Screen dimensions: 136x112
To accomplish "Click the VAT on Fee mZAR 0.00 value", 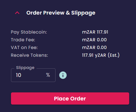I will pyautogui.click(x=94, y=48).
